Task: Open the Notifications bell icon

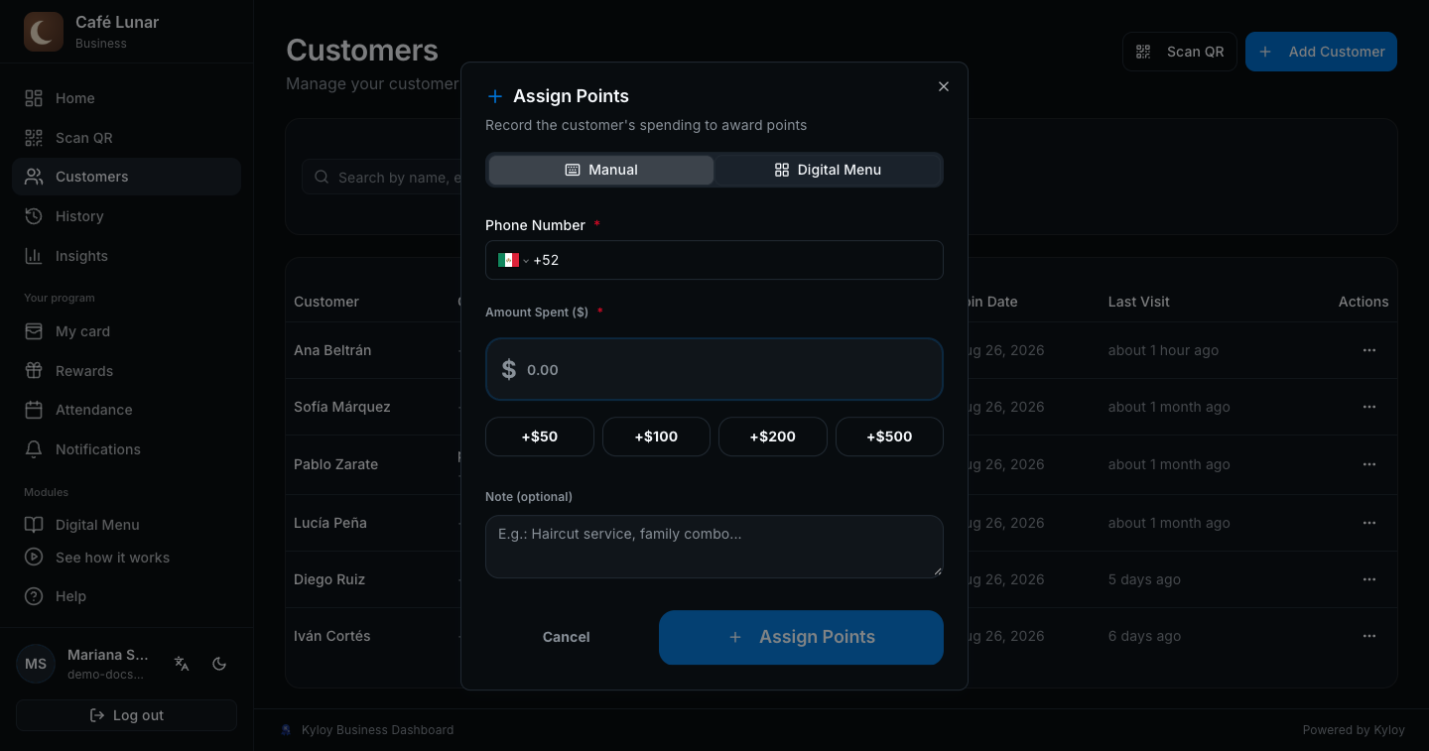Action: [34, 449]
